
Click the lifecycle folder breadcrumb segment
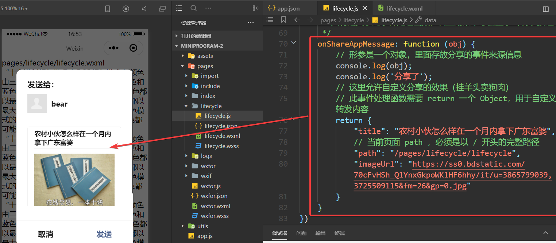(354, 20)
